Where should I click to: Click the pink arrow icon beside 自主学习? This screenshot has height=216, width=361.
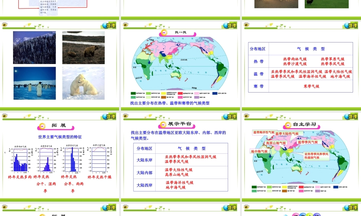[x=288, y=125]
